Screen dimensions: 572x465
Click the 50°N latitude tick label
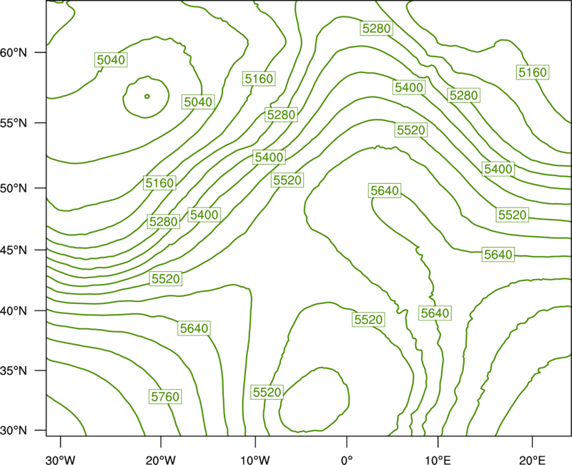pos(14,188)
